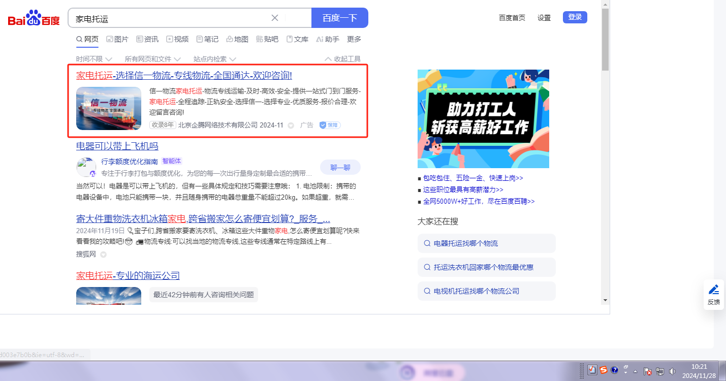The image size is (726, 381).
Task: Click the Action Center flag tray icon
Action: [x=648, y=371]
